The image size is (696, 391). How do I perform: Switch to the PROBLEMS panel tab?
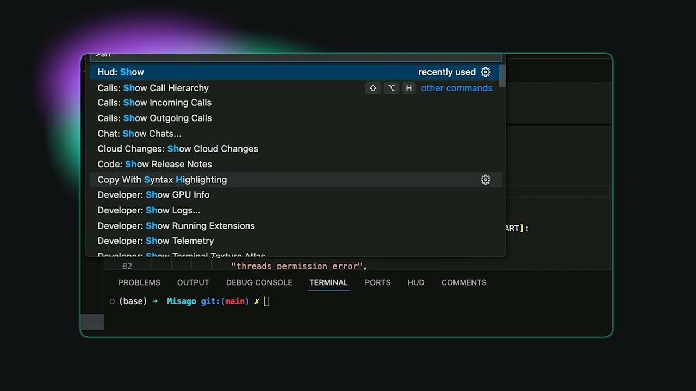pyautogui.click(x=139, y=282)
